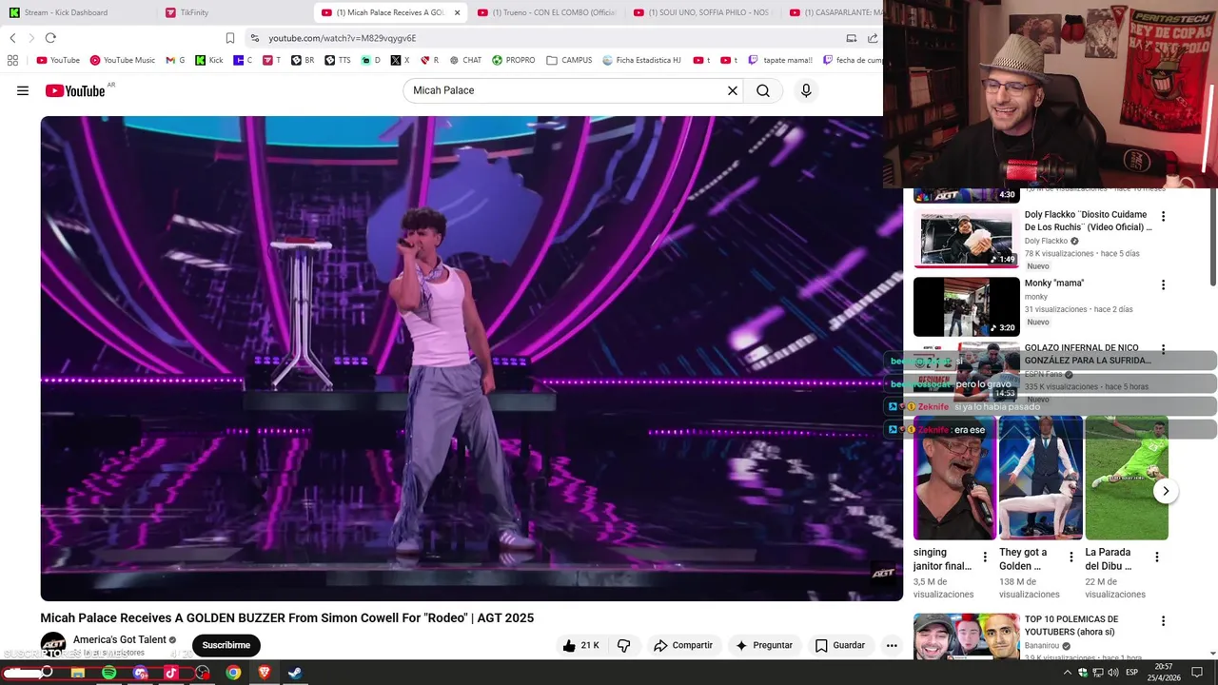
Task: Show next shorts with right chevron
Action: click(x=1166, y=491)
